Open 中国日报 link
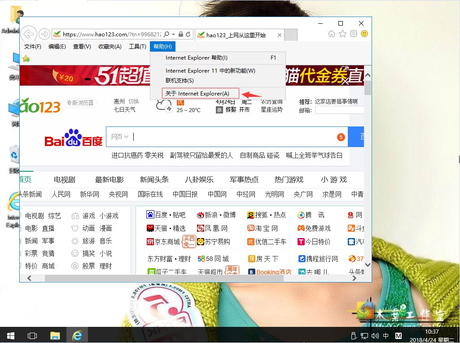Screen dimensions: 460x343 click(185, 195)
